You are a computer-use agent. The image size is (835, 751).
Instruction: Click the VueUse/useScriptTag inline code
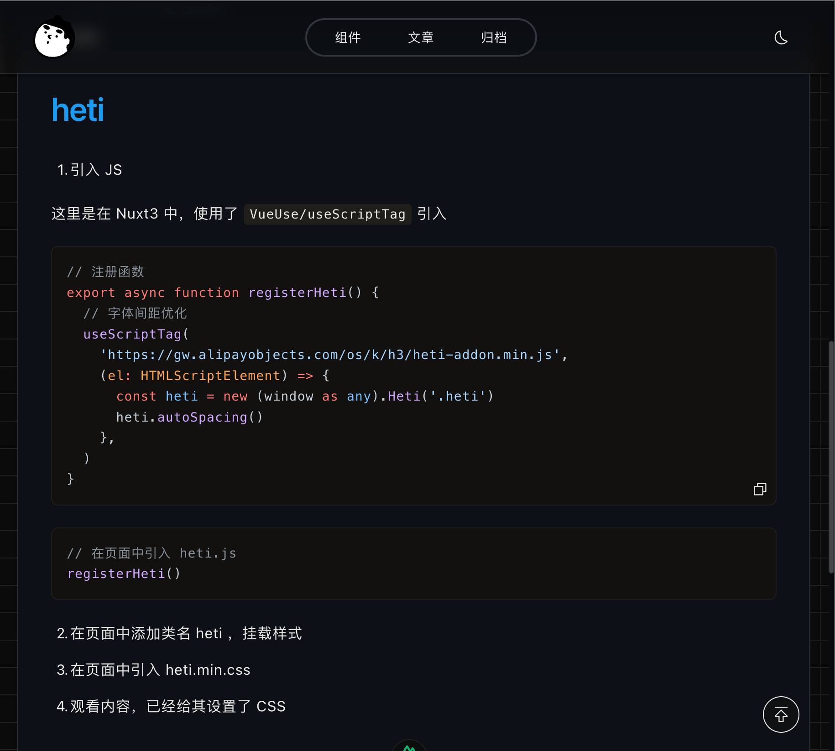(328, 214)
